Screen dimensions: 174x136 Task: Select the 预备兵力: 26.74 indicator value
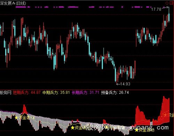tap(115, 92)
